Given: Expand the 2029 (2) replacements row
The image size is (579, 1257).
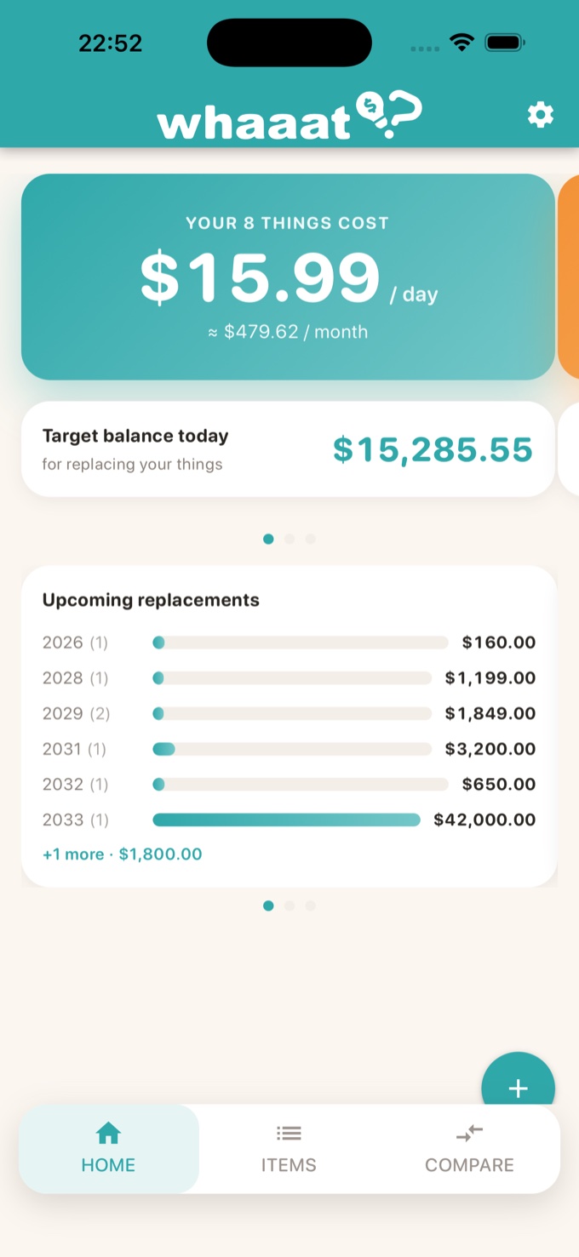Looking at the screenshot, I should [289, 713].
